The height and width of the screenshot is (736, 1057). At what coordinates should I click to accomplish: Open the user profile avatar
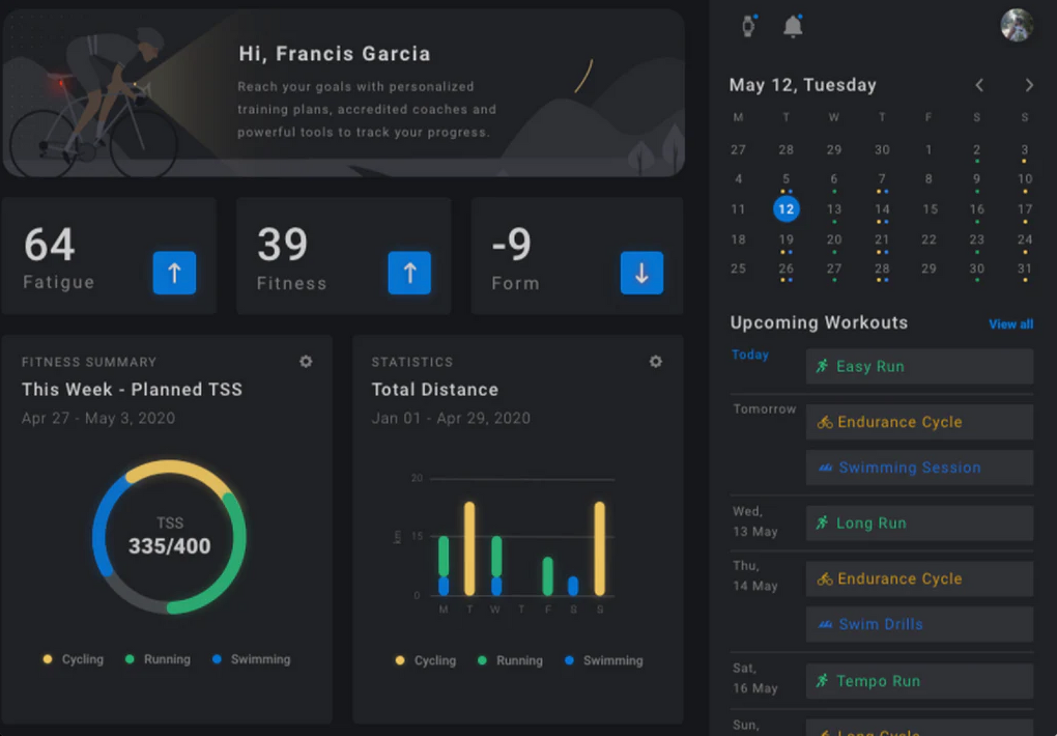[x=1016, y=25]
